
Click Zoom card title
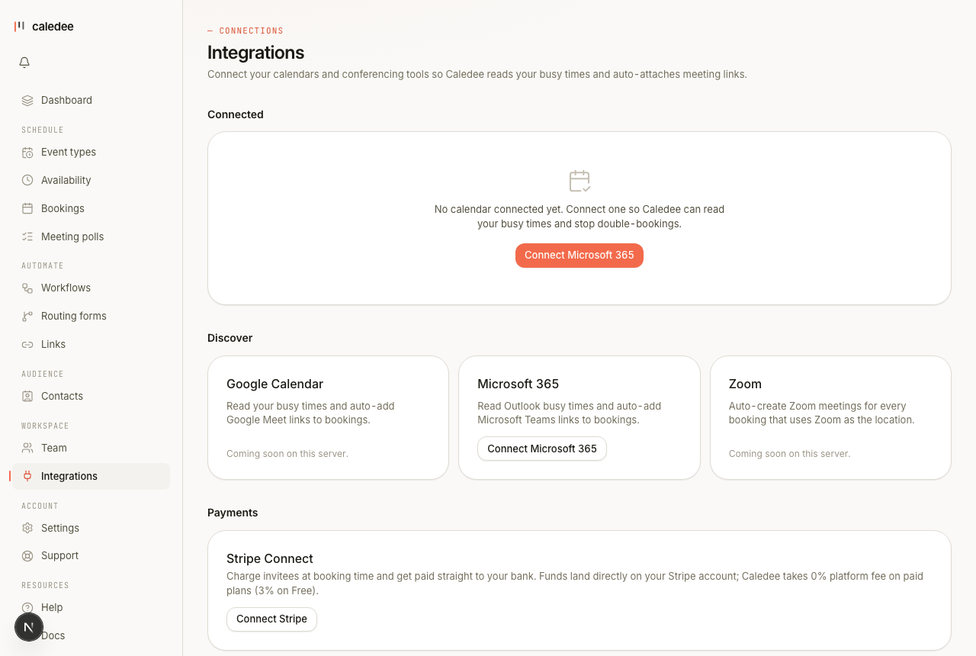(x=745, y=384)
